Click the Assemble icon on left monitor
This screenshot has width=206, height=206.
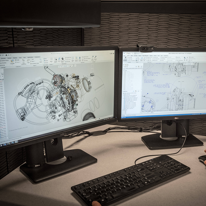[x=12, y=61]
